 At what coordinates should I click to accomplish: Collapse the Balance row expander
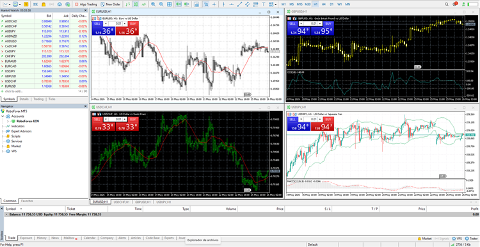[6, 214]
